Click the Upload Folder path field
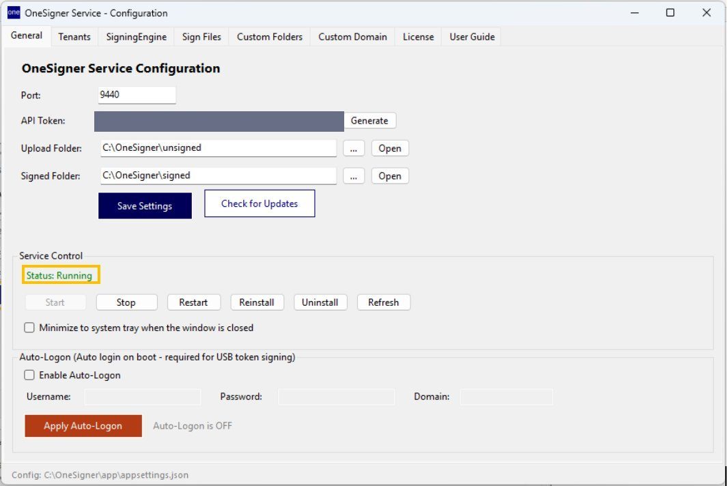This screenshot has height=486, width=728. (219, 147)
